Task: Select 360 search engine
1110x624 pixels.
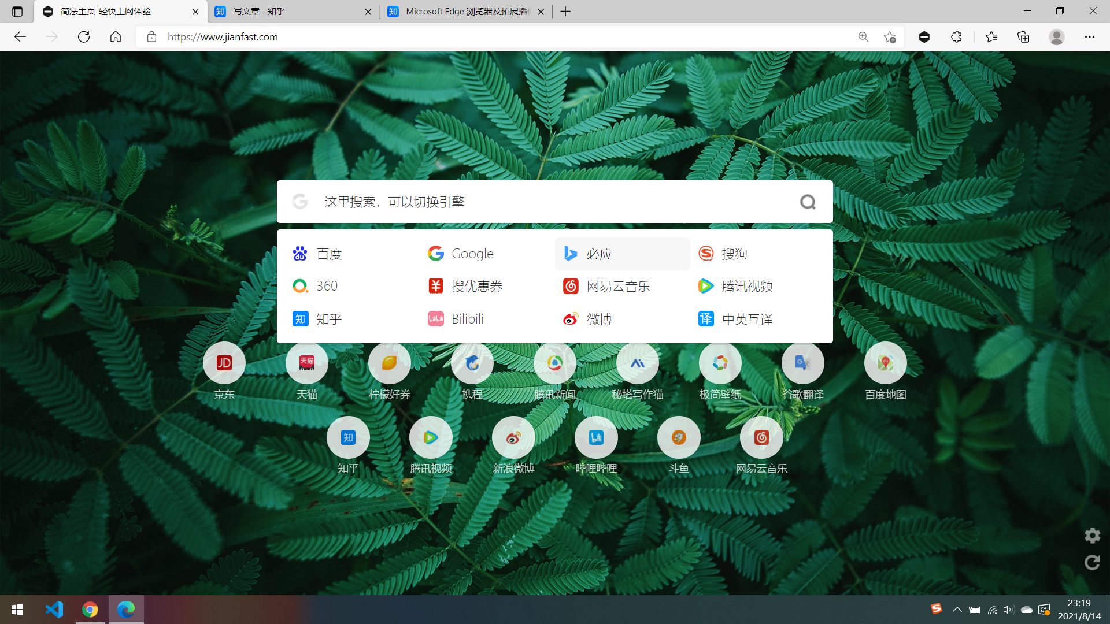Action: coord(352,286)
